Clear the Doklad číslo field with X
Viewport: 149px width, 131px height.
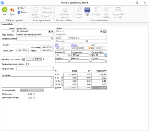49,31
